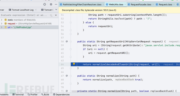The width and height of the screenshot is (180, 96).
Task: Open the Terminal tool window
Action: point(18,94)
